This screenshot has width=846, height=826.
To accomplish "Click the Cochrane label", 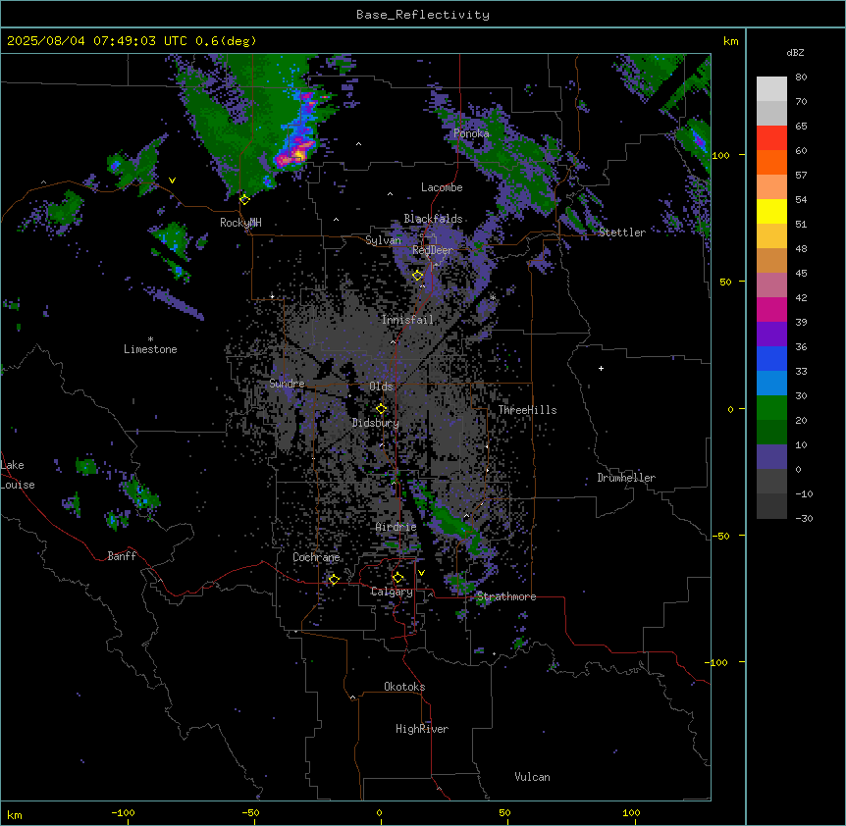I will coord(316,557).
